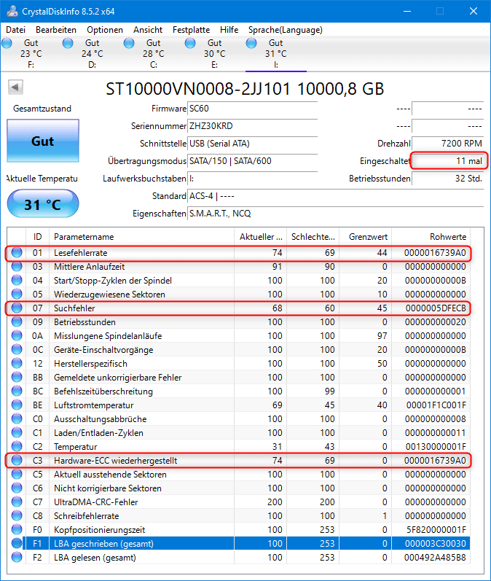Click raw value 00130000001F in Temperatur row
The image size is (491, 581).
pyautogui.click(x=436, y=446)
